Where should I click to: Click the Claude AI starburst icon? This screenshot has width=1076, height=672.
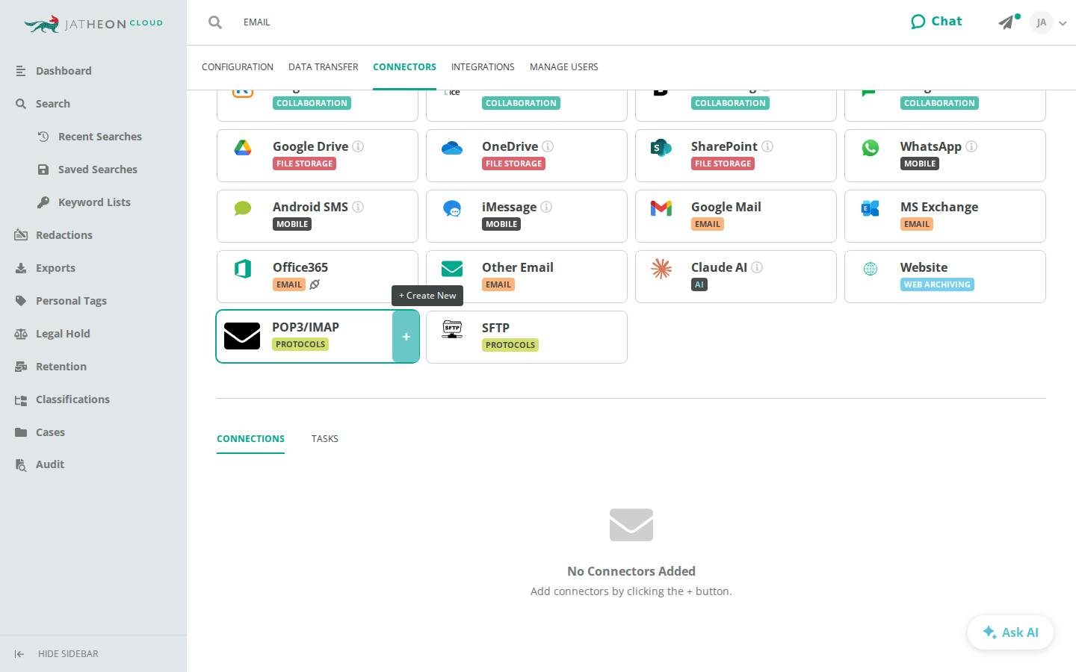point(661,269)
